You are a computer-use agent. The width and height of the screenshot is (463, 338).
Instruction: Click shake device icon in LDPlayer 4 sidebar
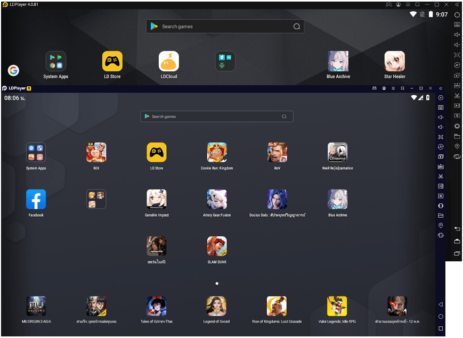pos(457,156)
